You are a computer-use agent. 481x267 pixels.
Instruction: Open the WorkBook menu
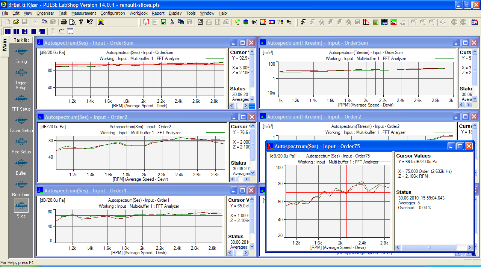[x=138, y=13]
